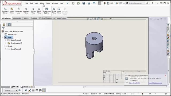The image size is (171, 96).
Task: Open the Tools menu
Action: click(x=48, y=3)
